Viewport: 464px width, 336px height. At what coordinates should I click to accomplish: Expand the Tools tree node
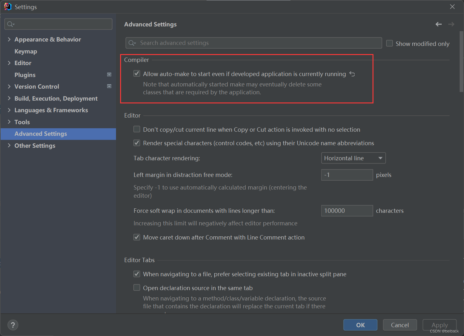[x=9, y=122]
